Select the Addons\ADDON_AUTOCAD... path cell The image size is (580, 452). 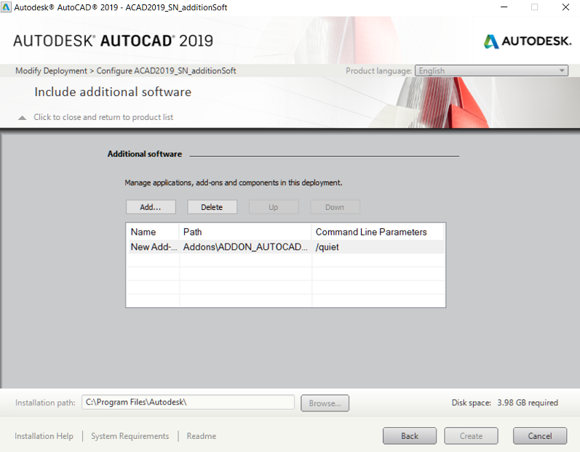245,247
